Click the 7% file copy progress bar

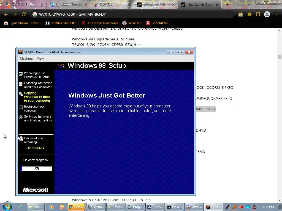[x=36, y=169]
